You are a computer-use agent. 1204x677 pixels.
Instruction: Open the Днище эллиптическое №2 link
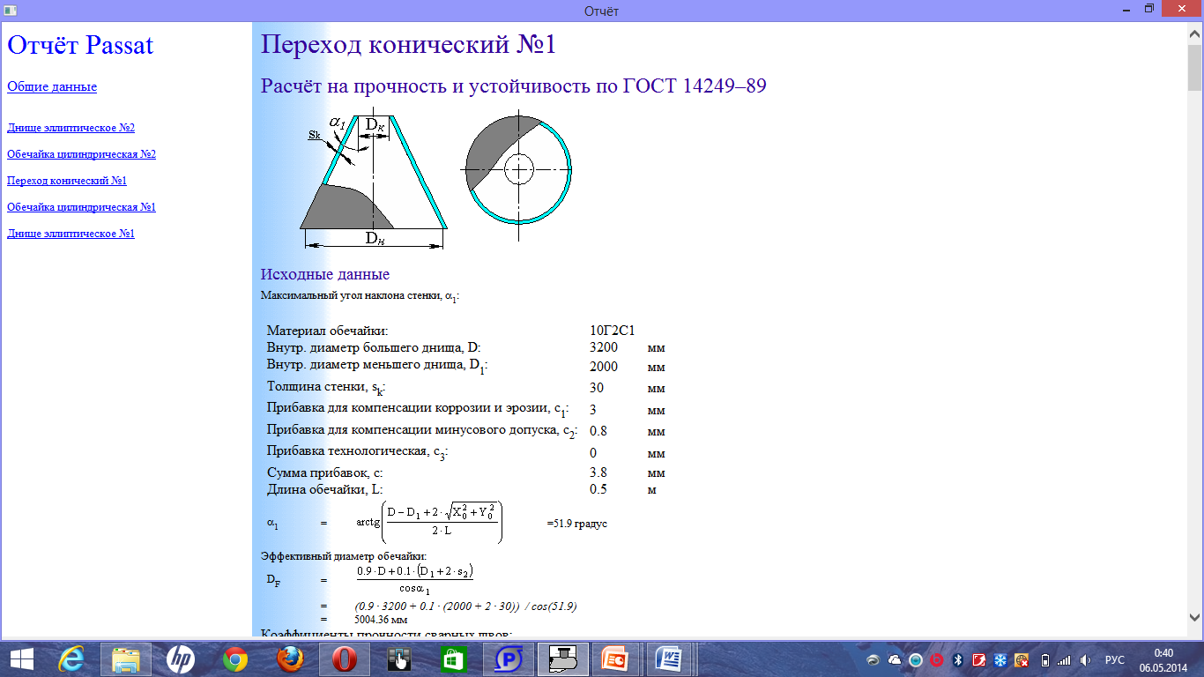tap(71, 128)
